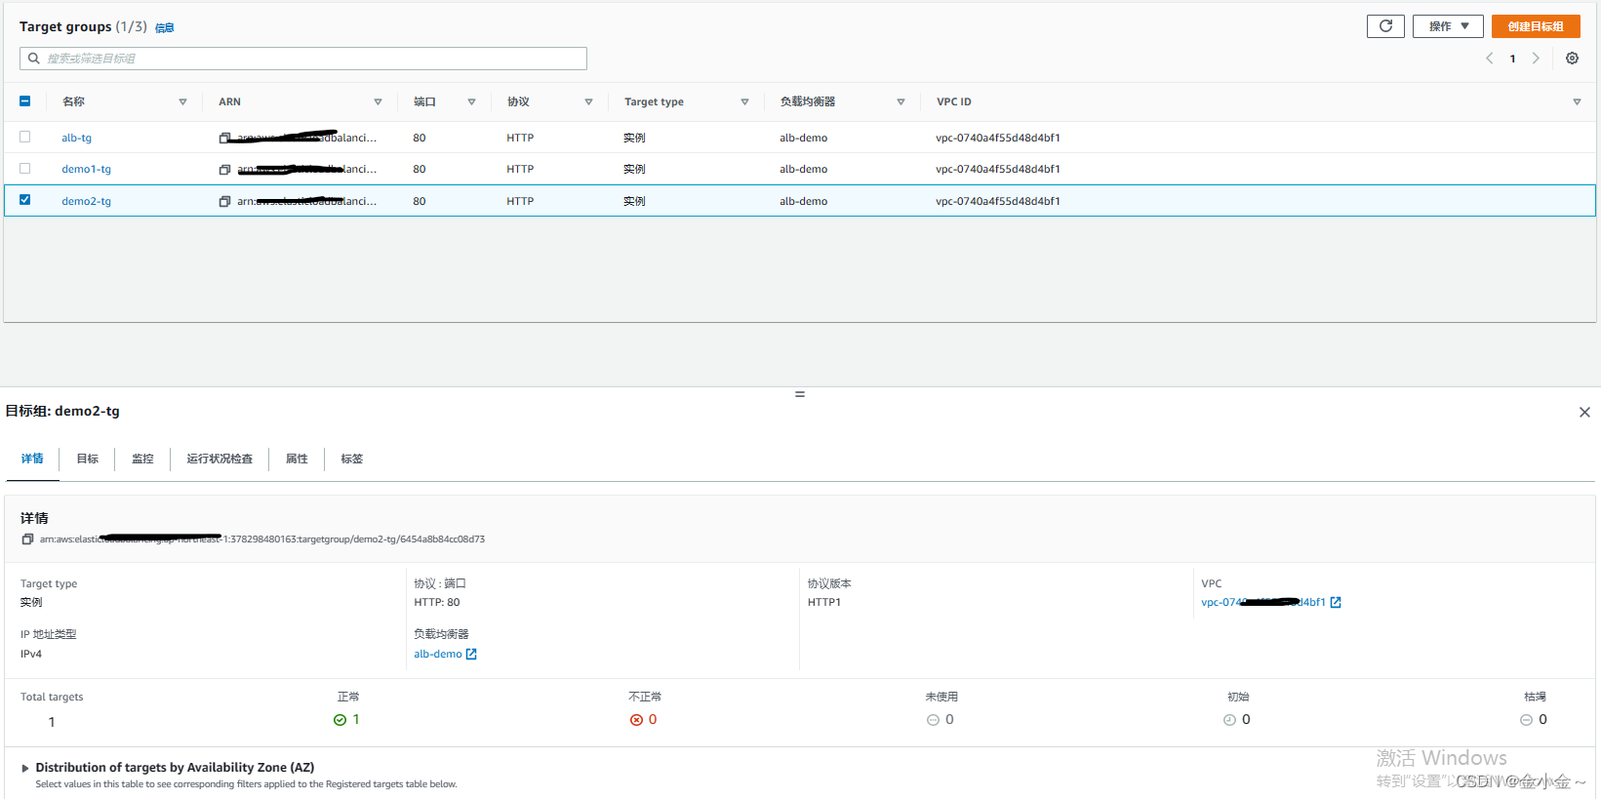Switch to the 目标 tab
The image size is (1601, 799).
click(x=88, y=459)
